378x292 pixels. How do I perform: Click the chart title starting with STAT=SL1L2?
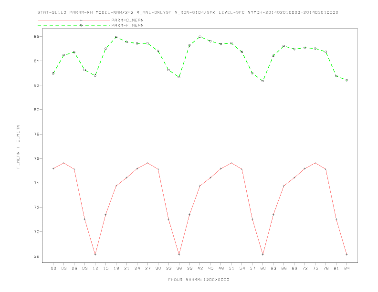click(188, 12)
